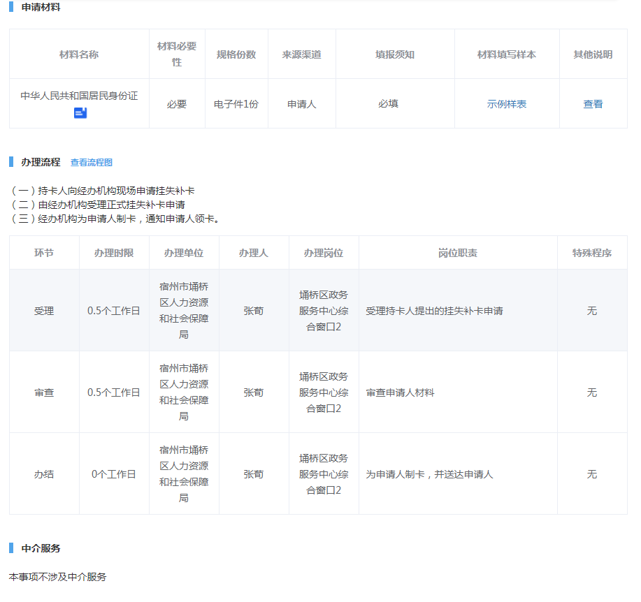
Task: Open the 示例样表 sample form link
Action: click(507, 104)
